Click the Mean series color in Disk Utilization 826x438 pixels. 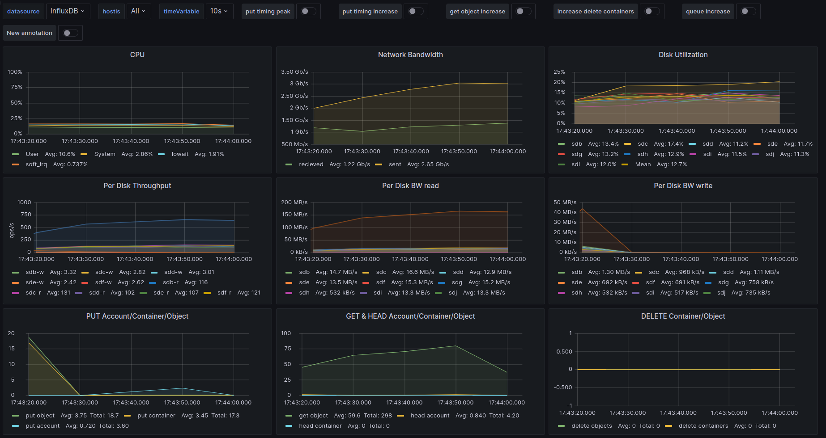[625, 164]
